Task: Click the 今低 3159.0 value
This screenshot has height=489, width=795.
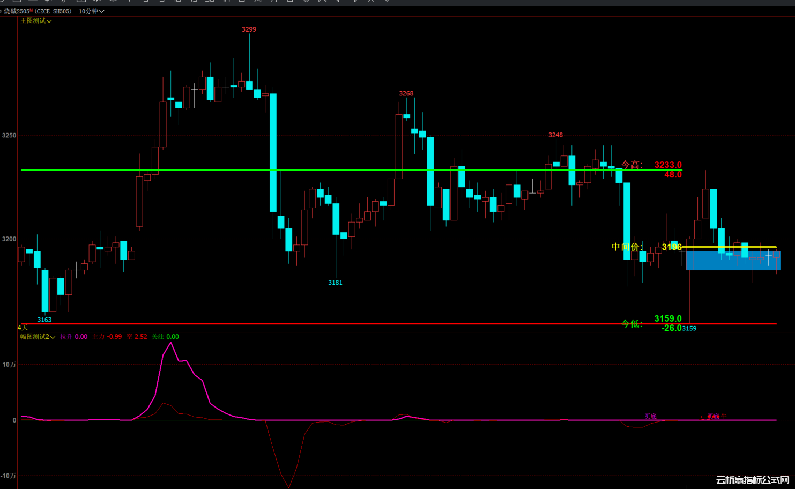Action: coord(668,319)
